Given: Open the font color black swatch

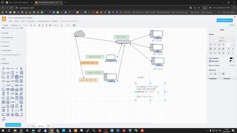Looking at the screenshot, I should click(231, 58).
